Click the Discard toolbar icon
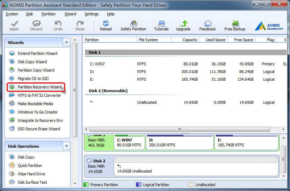Image resolution: width=290 pixels, height=191 pixels. pyautogui.click(x=36, y=23)
